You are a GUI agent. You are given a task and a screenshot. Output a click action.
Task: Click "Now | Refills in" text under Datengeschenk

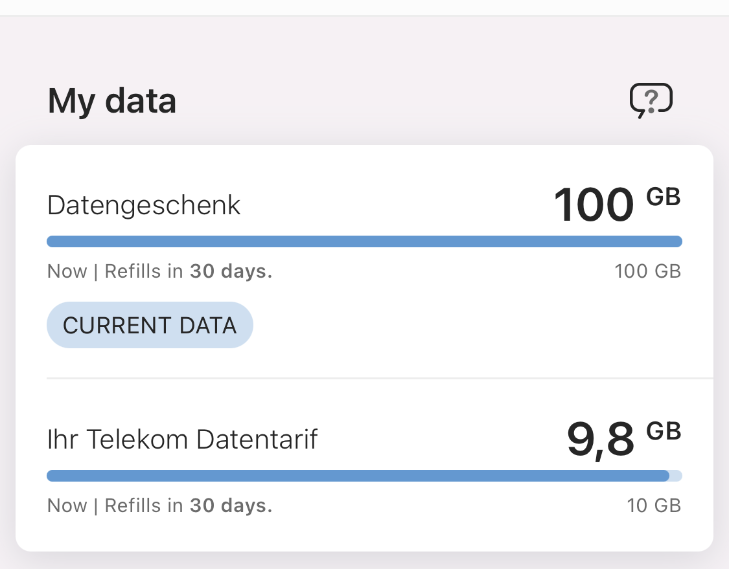click(115, 271)
